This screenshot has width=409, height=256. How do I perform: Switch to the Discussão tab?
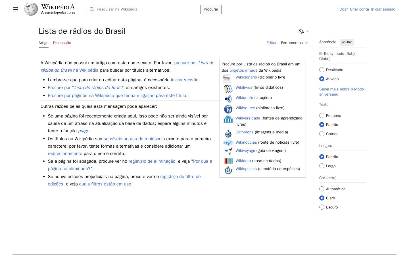tap(62, 43)
